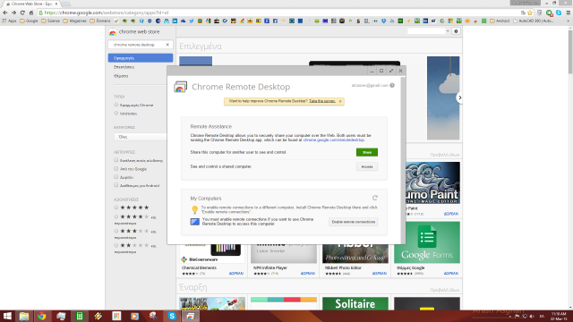Open the Solitaire app thumbnail
Image resolution: width=573 pixels, height=322 pixels.
pyautogui.click(x=355, y=304)
